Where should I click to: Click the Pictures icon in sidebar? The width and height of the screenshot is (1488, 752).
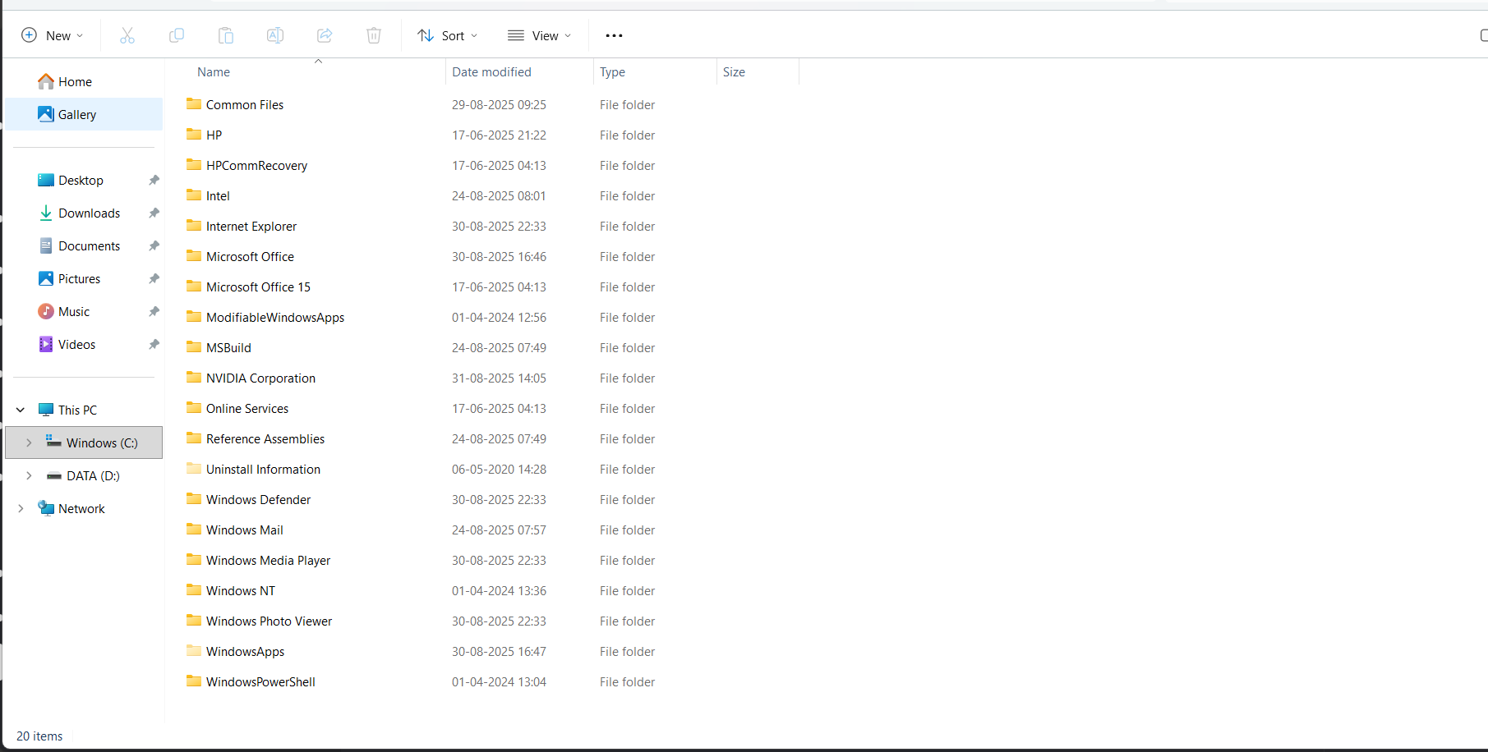(x=46, y=278)
